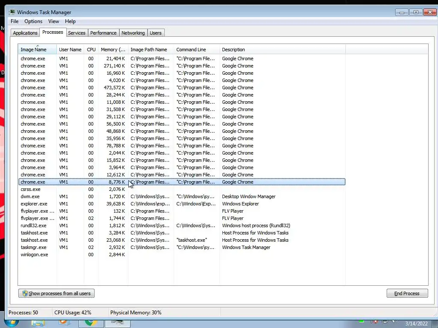The image size is (438, 328).
Task: Select chrome.exe row using 78,788 K
Action: (182, 146)
